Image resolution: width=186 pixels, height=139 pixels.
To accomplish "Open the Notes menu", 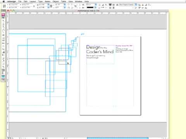I will [48, 2].
